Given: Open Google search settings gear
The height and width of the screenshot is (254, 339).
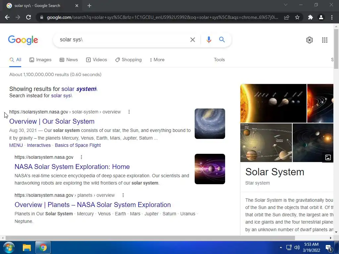Looking at the screenshot, I should click(x=310, y=40).
